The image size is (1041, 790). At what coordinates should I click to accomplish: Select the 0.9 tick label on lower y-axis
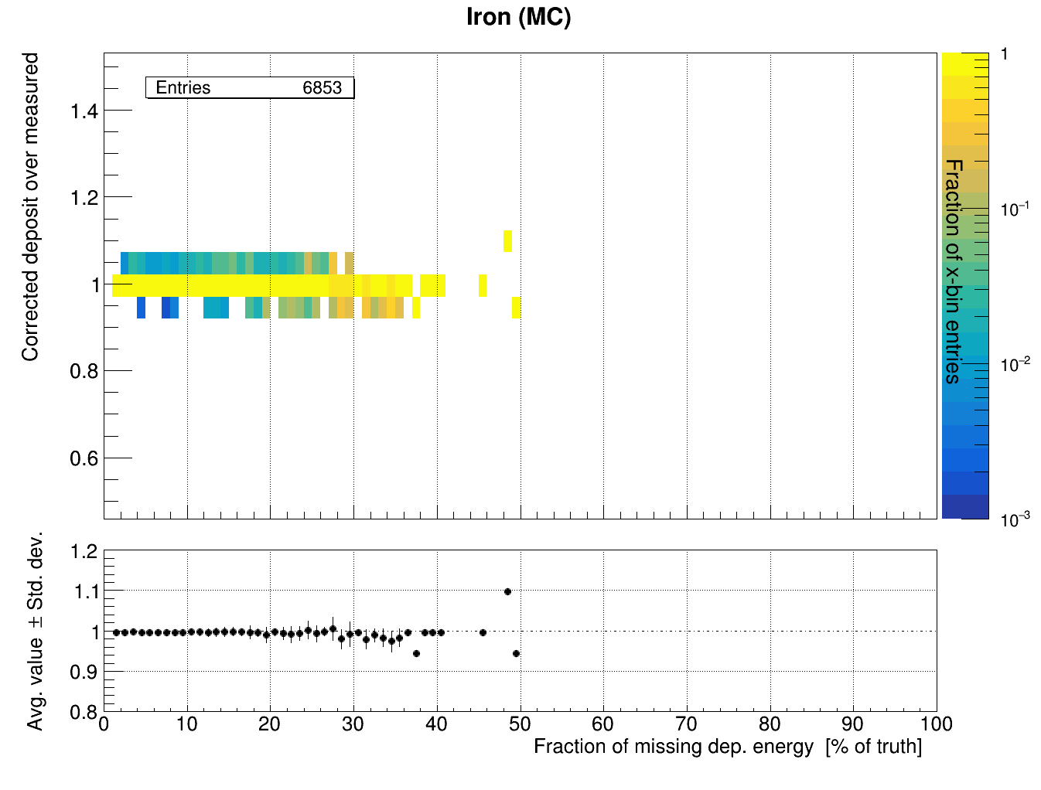click(84, 673)
